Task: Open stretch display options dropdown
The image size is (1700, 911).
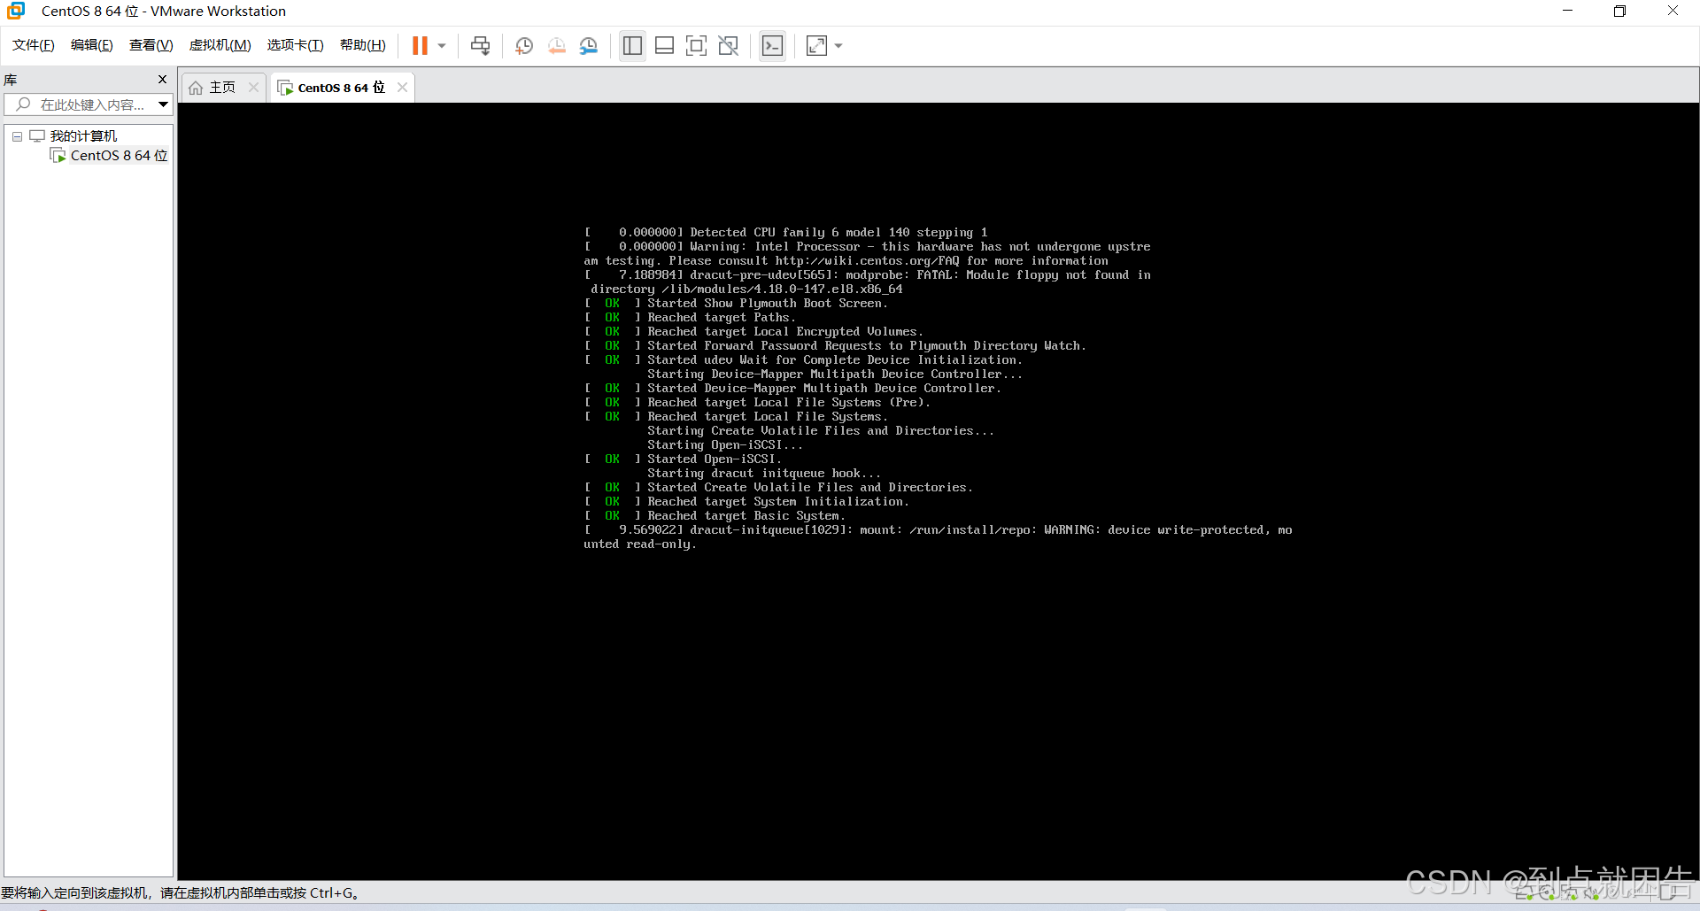Action: click(x=838, y=46)
